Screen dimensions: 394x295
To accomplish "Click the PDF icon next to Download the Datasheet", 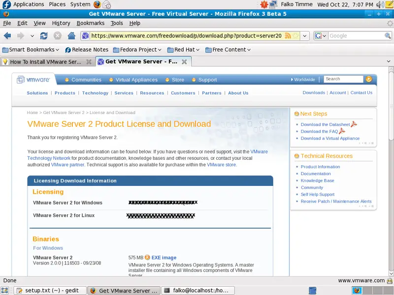I will pyautogui.click(x=354, y=124).
